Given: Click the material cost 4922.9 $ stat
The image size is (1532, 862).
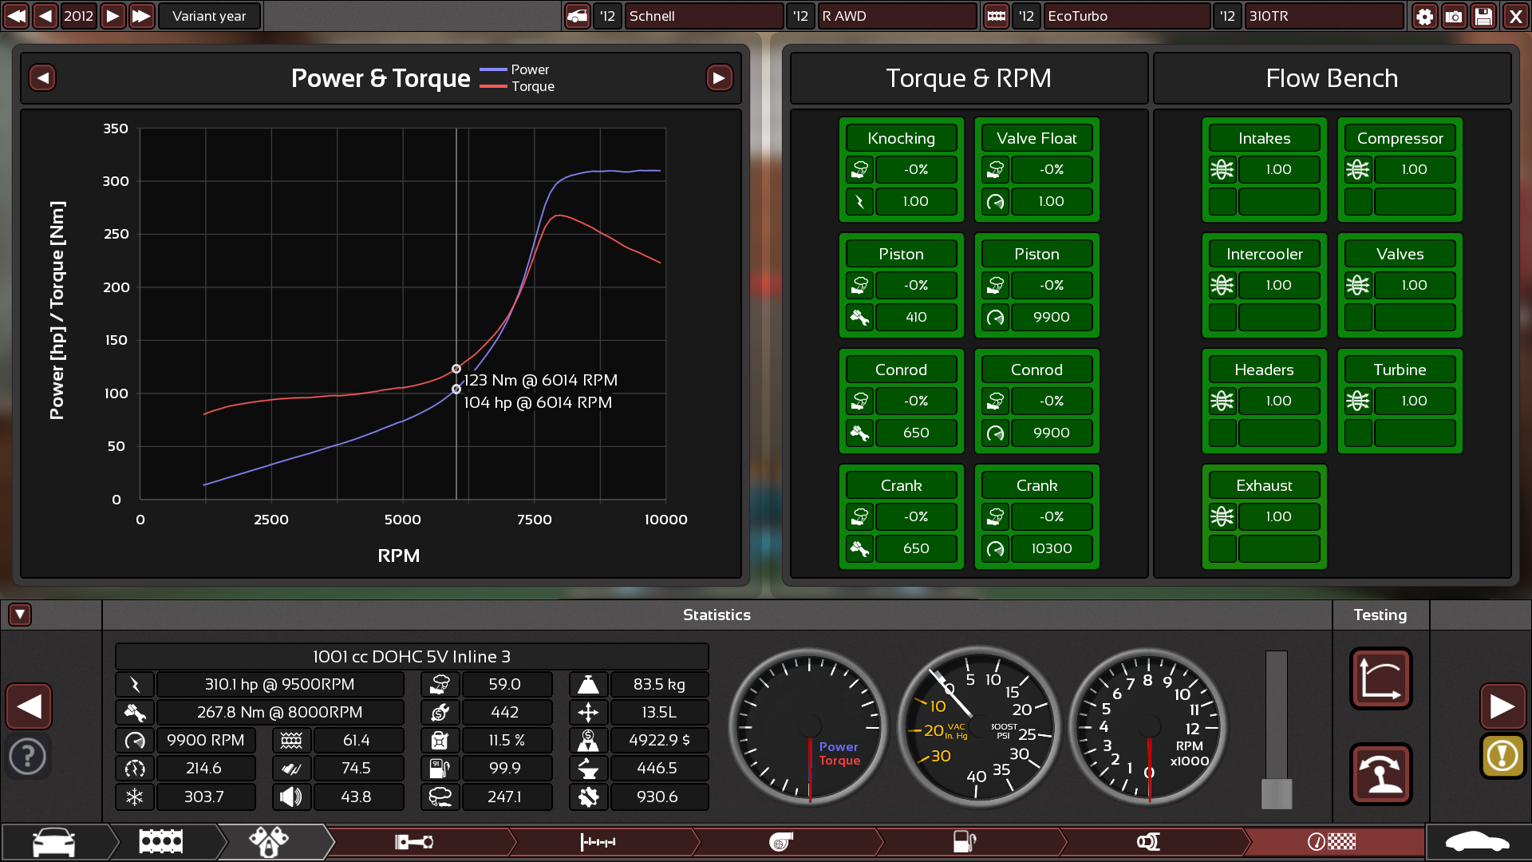Looking at the screenshot, I should point(659,740).
